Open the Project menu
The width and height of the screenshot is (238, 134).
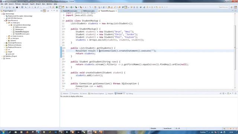[x=38, y=4]
